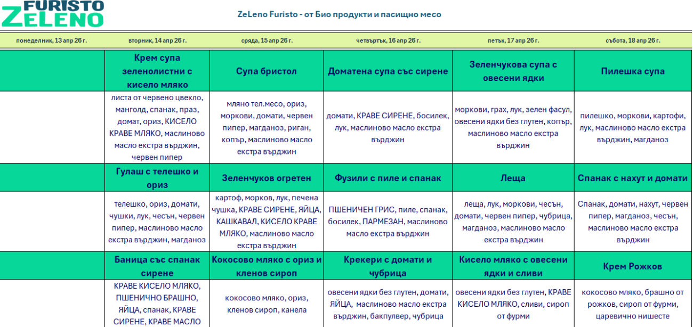693x327 pixels.
Task: Open 'Спанак с нахут и домати'
Action: point(632,177)
